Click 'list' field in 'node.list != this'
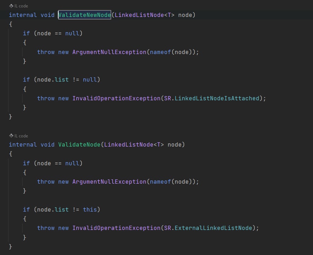 tap(62, 210)
